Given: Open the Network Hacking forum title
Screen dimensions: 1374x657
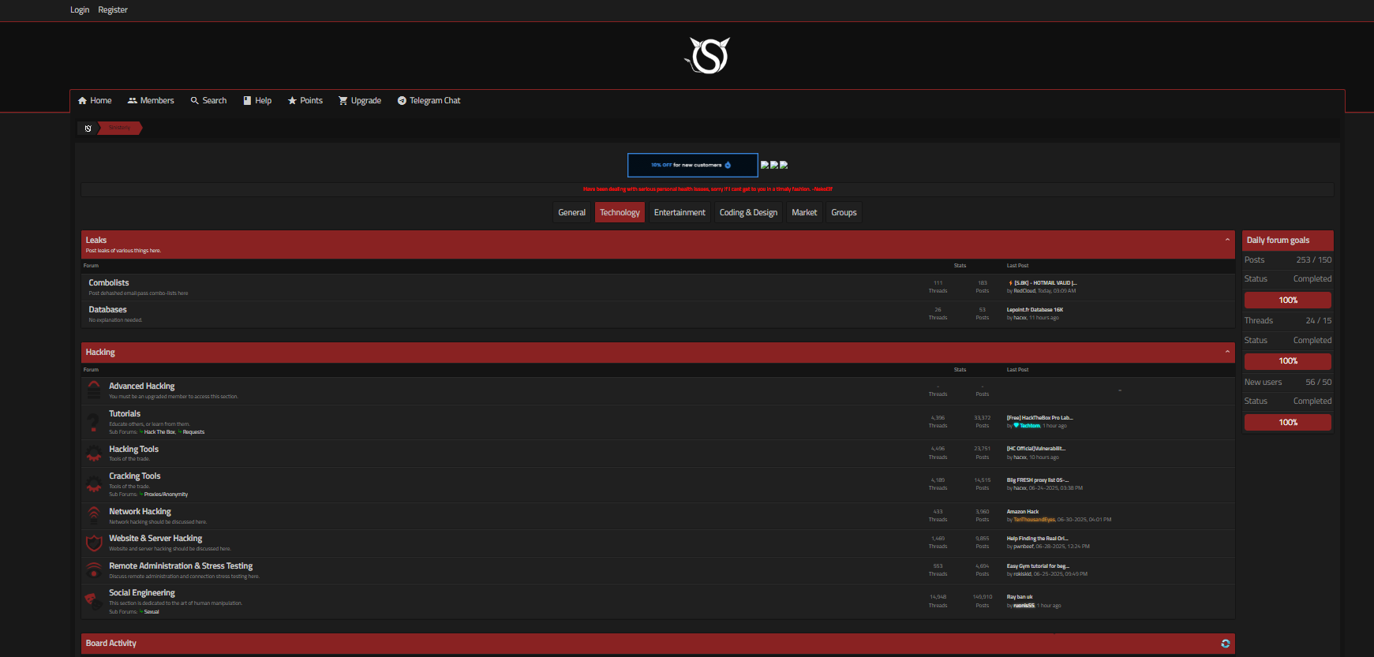Looking at the screenshot, I should pyautogui.click(x=140, y=512).
